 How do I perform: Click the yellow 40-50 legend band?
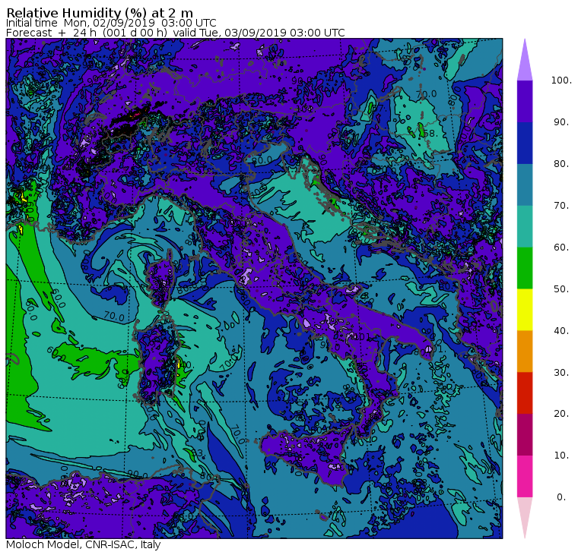point(525,310)
